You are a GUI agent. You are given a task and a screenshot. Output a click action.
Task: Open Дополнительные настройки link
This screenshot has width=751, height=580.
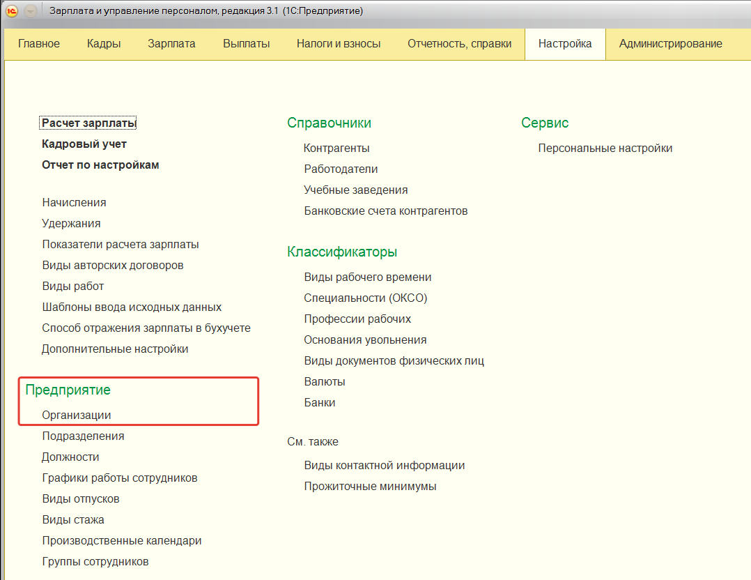pos(115,349)
